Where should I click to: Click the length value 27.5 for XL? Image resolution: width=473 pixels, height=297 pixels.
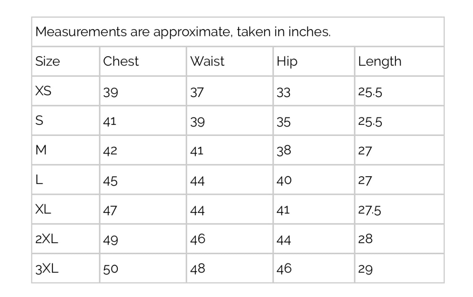tap(370, 210)
